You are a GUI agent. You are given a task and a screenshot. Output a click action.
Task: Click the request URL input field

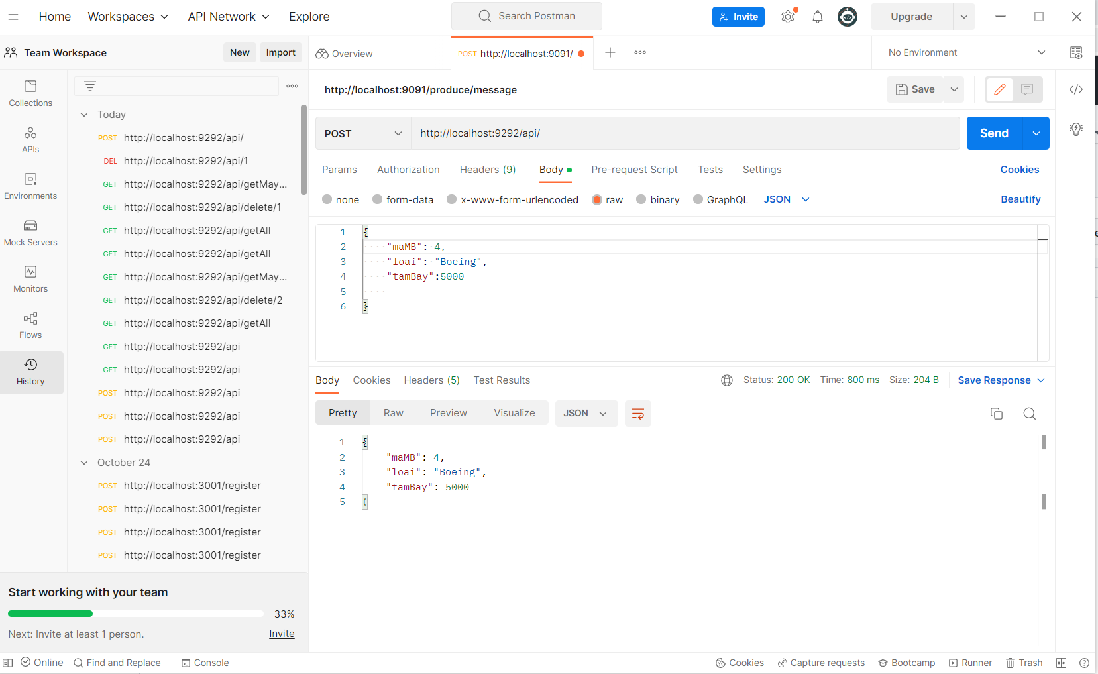(685, 133)
